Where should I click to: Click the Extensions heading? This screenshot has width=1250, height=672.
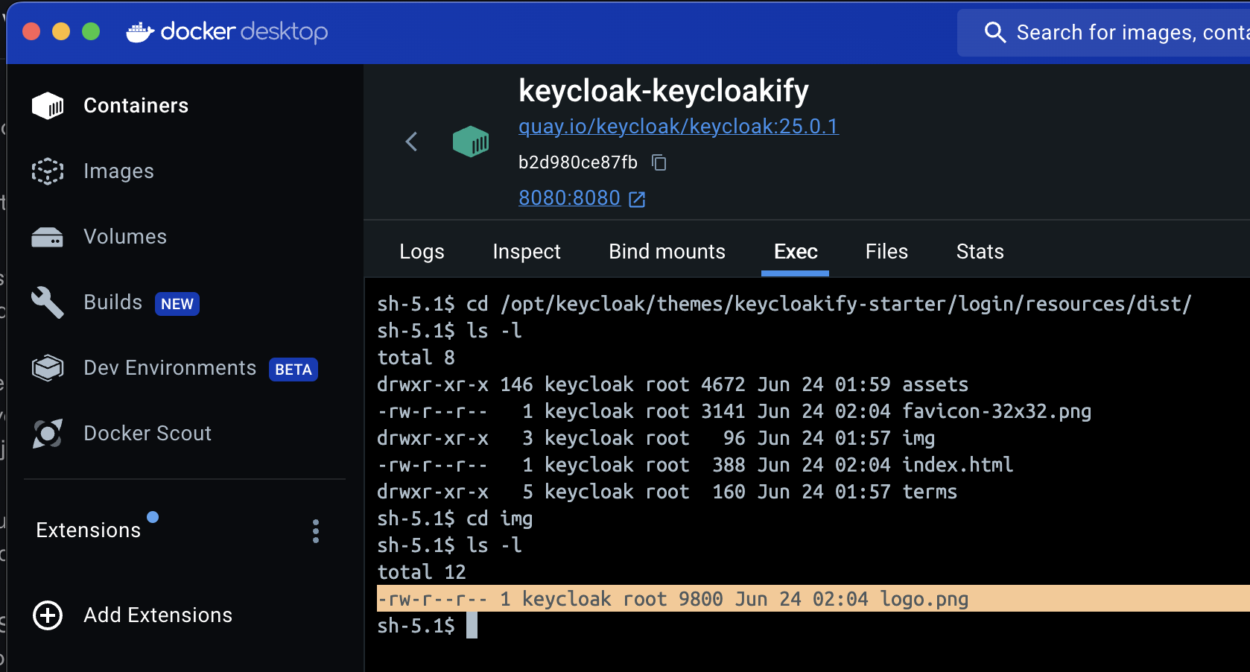pyautogui.click(x=88, y=530)
